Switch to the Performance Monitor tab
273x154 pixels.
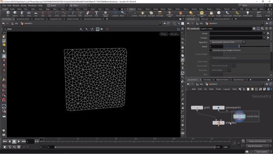tap(222, 19)
